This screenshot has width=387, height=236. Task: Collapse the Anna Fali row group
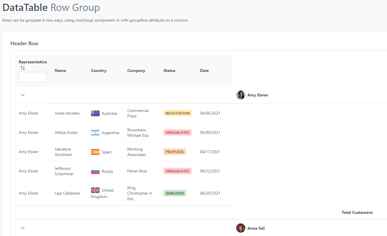23,228
